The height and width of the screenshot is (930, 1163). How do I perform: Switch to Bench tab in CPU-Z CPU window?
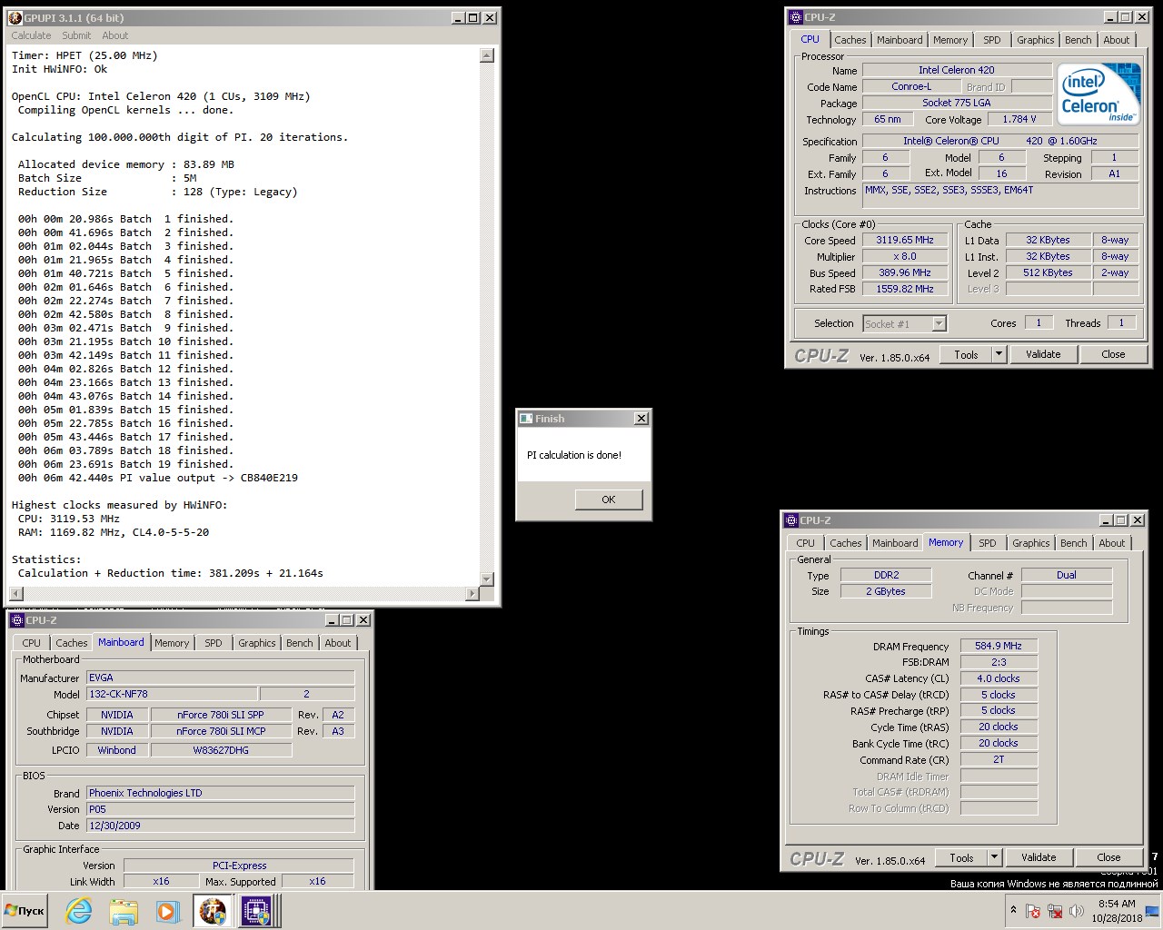tap(1079, 40)
